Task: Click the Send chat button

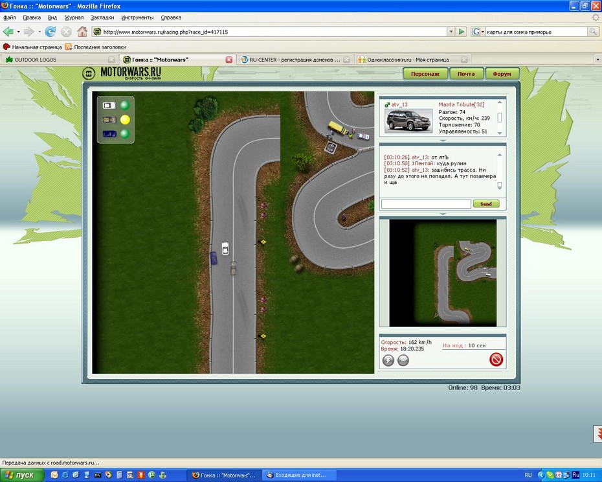Action: tap(485, 203)
